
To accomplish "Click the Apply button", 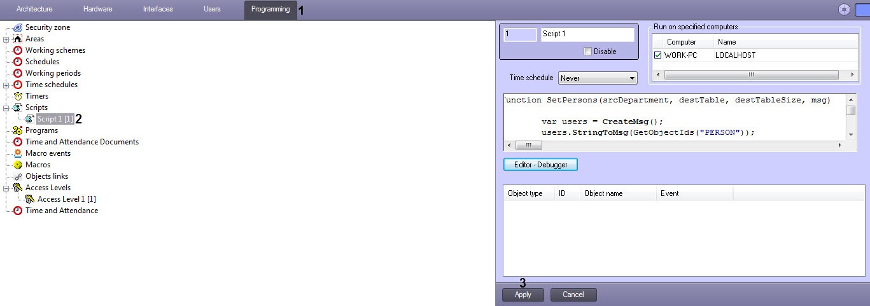I will 523,295.
